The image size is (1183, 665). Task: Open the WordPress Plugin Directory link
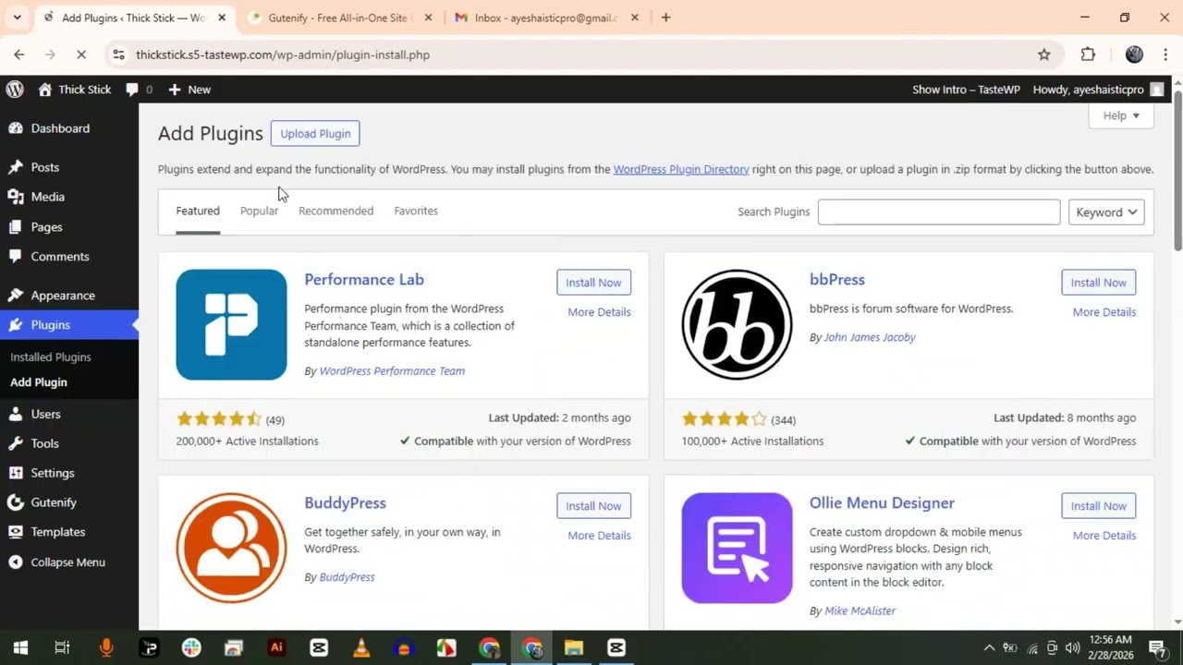pyautogui.click(x=681, y=169)
